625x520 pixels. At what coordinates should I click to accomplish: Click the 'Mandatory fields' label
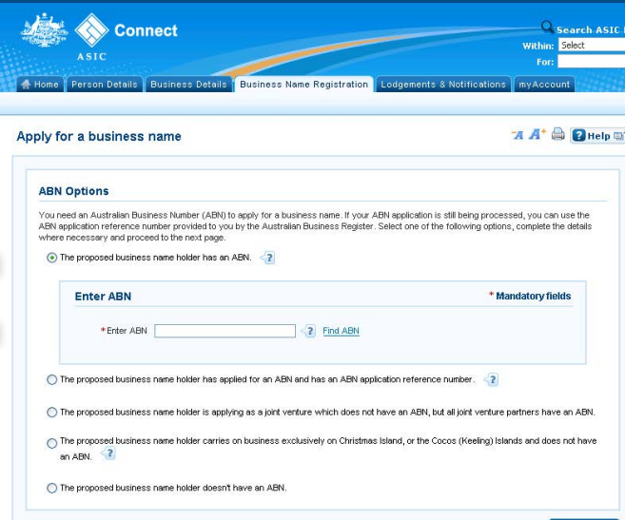pyautogui.click(x=534, y=296)
